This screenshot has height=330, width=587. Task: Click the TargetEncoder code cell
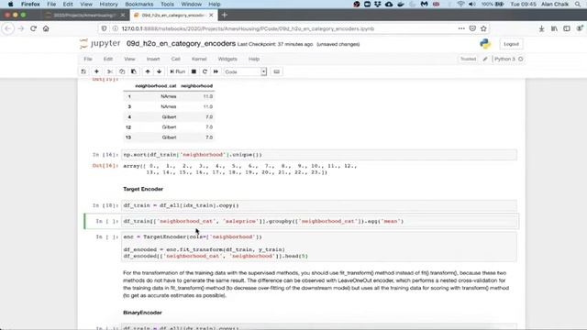319,247
